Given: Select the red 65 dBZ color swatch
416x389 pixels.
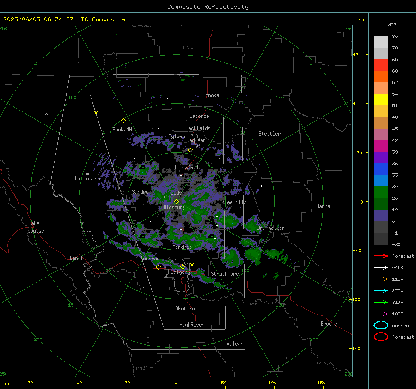Looking at the screenshot, I should (x=381, y=65).
